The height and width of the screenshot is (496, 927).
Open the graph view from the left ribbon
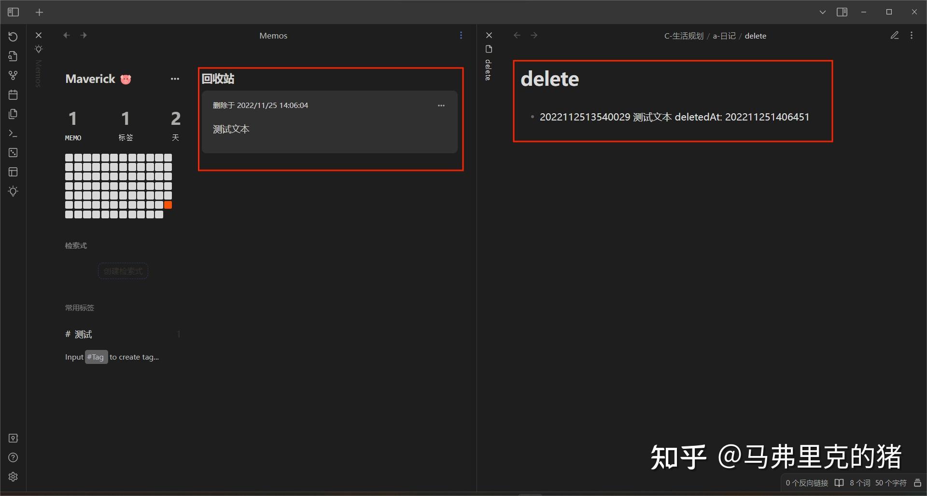coord(13,75)
